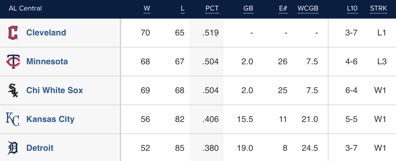
Task: Click the Detroit Tigers logo
Action: (13, 148)
